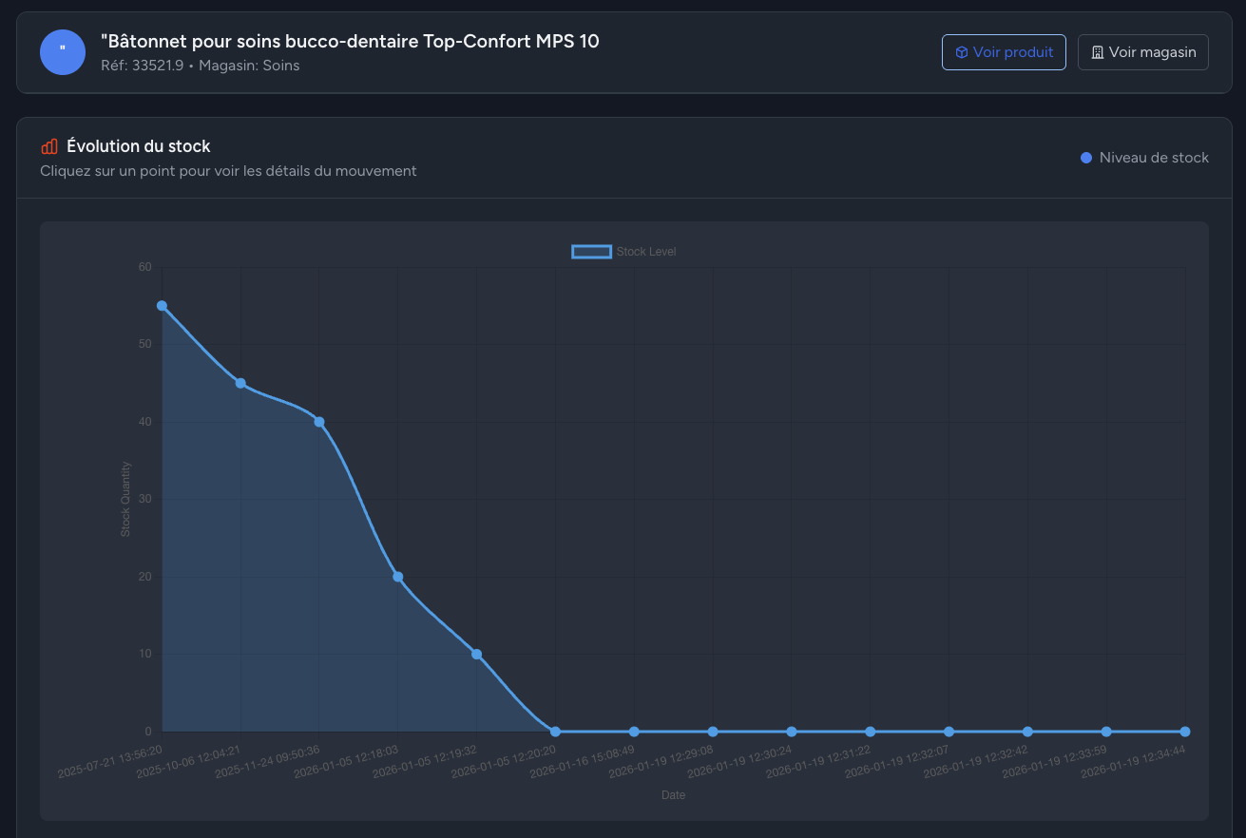Image resolution: width=1246 pixels, height=838 pixels.
Task: Click the last data point at 2026-01-19 12:34:44
Action: (1184, 732)
